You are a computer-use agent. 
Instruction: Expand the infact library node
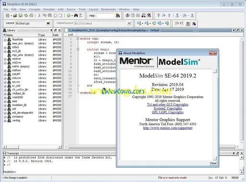[x=5, y=47]
